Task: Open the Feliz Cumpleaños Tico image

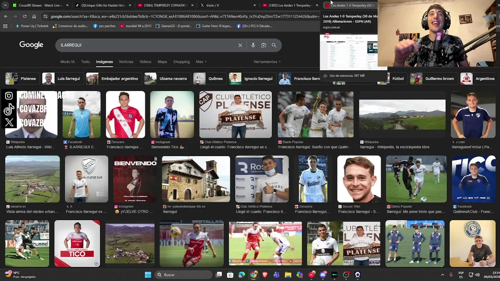Action: tap(77, 244)
